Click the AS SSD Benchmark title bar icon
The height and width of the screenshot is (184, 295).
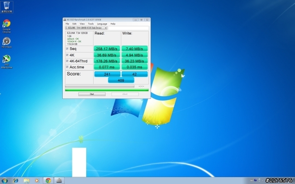pos(65,19)
